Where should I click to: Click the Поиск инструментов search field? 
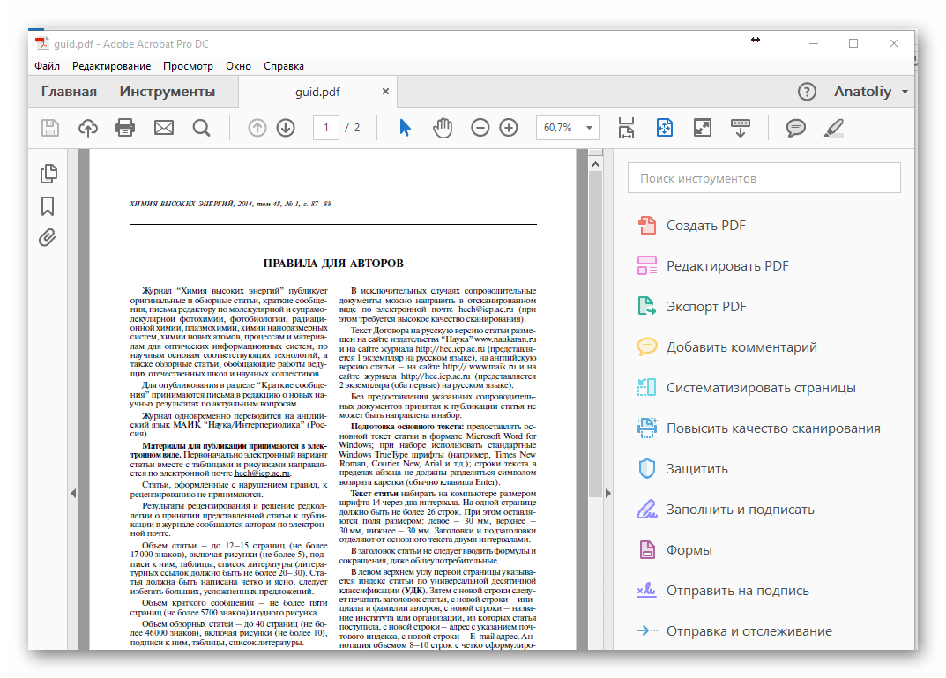point(764,178)
